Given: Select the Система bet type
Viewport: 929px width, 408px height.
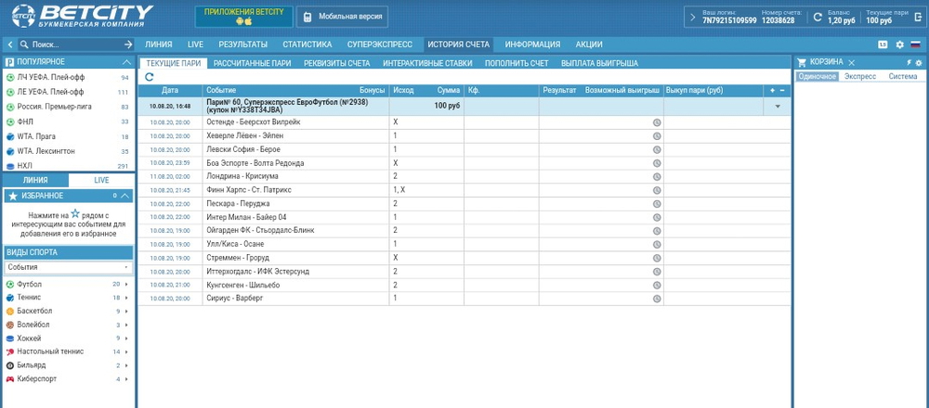Looking at the screenshot, I should [901, 76].
